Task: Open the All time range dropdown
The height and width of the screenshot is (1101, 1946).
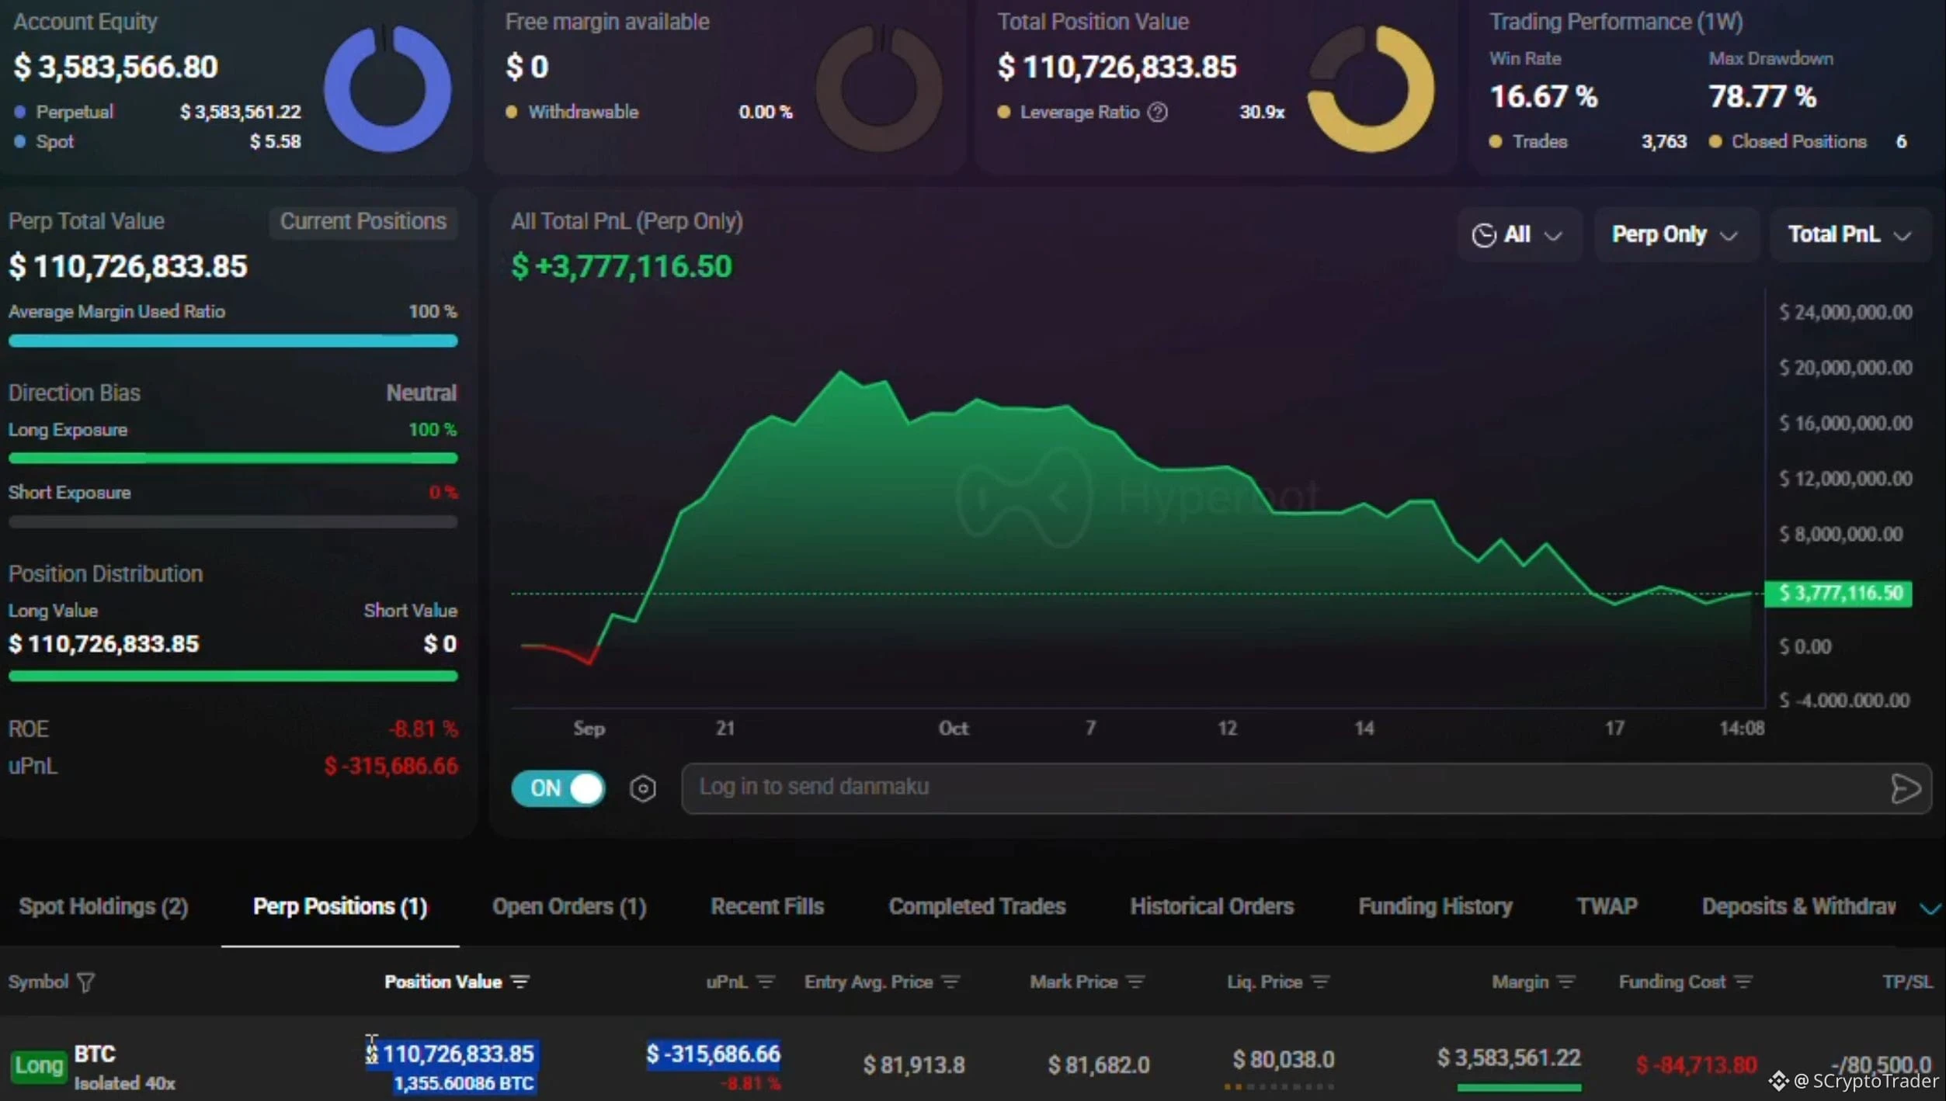Action: coord(1518,234)
